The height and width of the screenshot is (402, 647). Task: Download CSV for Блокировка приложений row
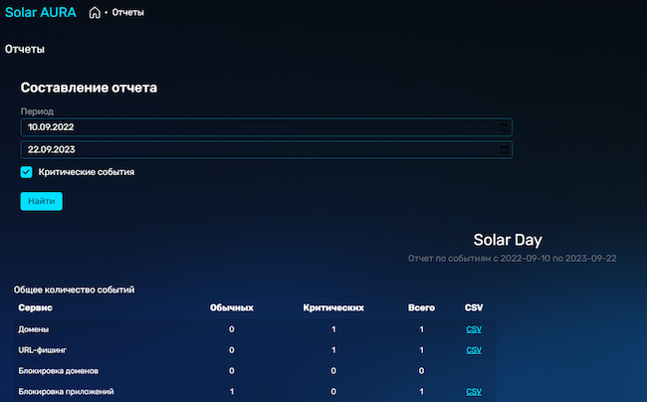point(474,392)
